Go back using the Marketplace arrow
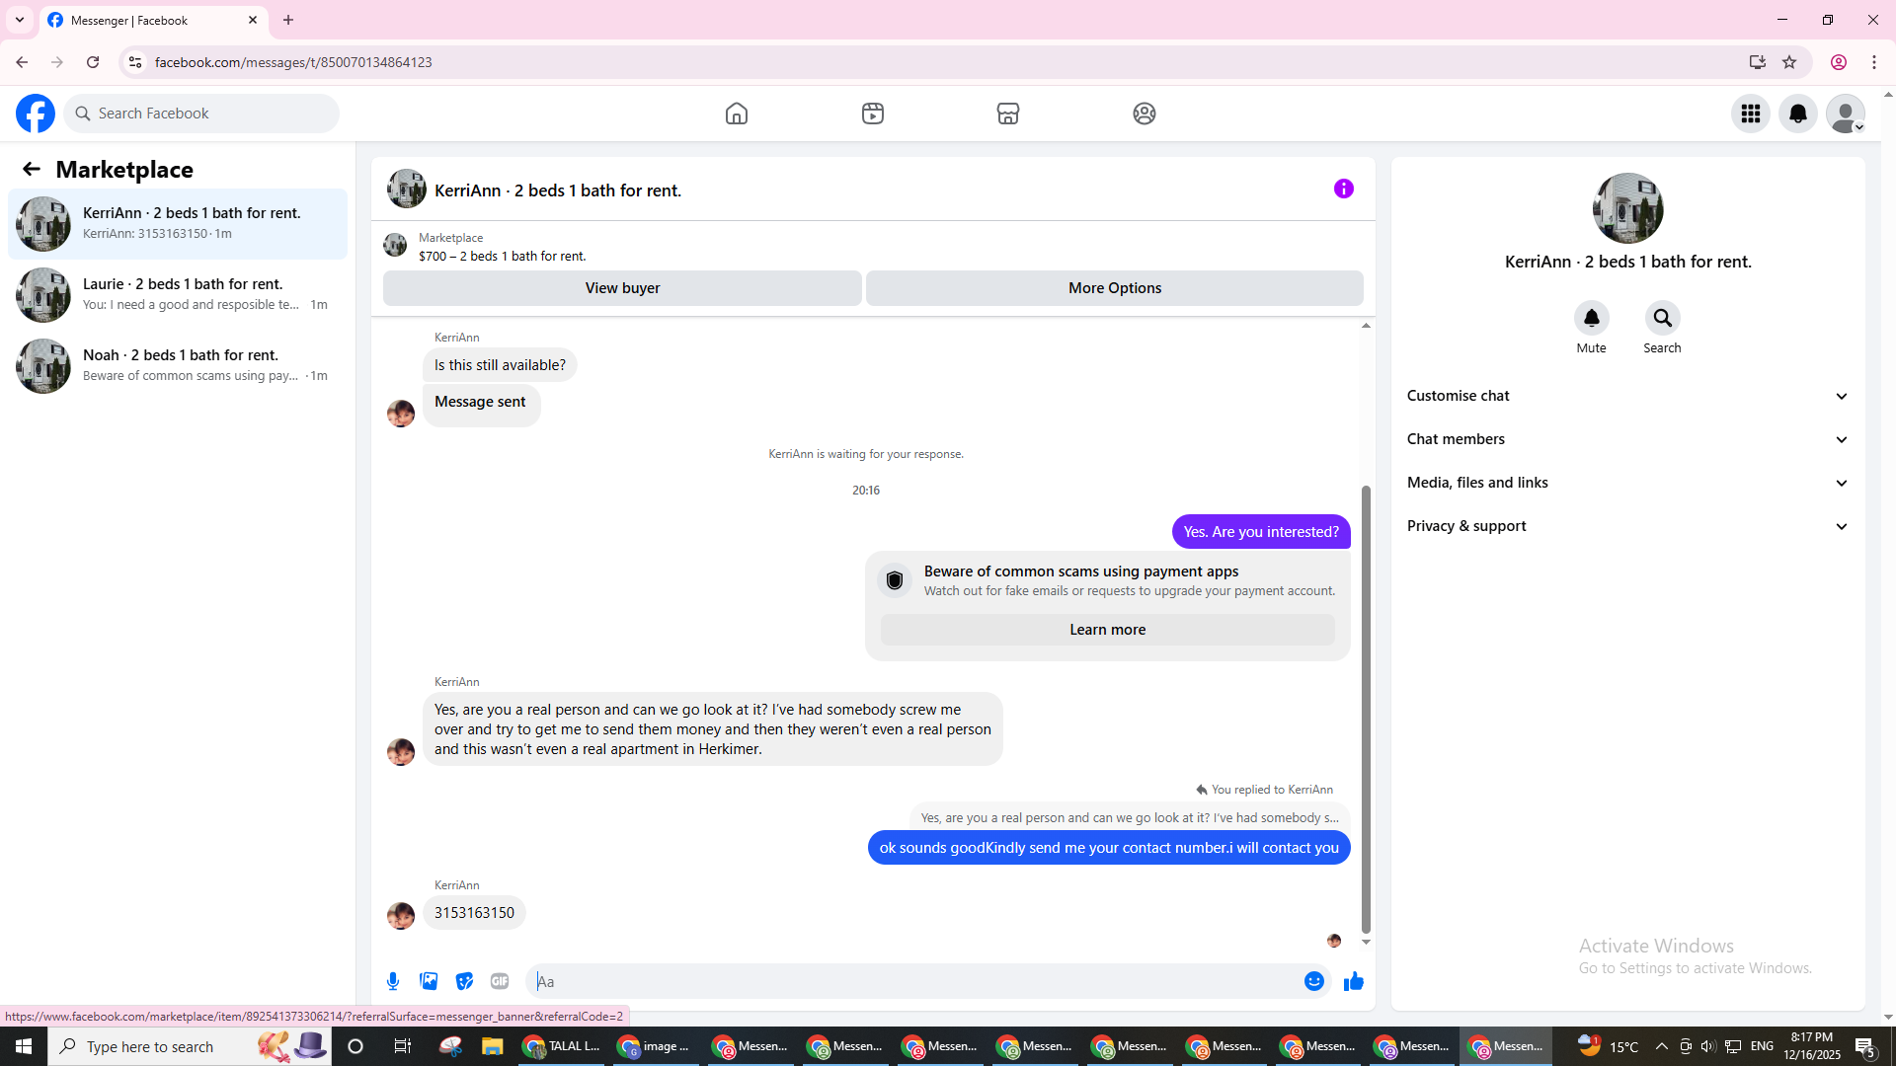The height and width of the screenshot is (1066, 1896). pos(32,170)
